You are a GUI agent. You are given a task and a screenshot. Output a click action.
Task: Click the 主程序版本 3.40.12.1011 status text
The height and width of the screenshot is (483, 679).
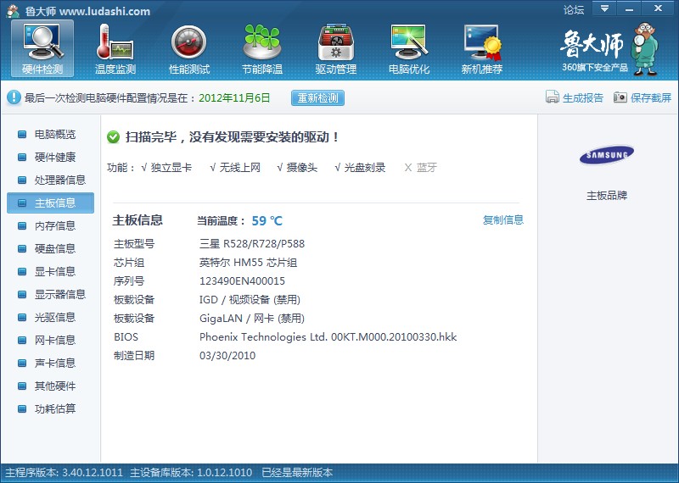coord(65,472)
